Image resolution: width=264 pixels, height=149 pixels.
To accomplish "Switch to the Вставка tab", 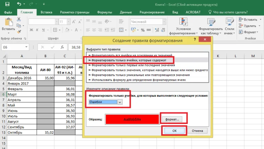I will [46, 12].
